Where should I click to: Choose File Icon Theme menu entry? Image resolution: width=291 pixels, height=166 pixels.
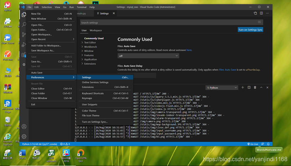(x=105, y=115)
